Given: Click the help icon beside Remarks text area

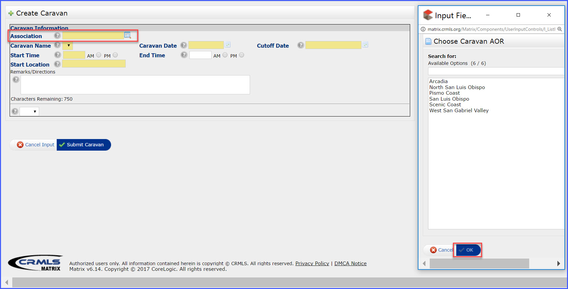Looking at the screenshot, I should 16,79.
